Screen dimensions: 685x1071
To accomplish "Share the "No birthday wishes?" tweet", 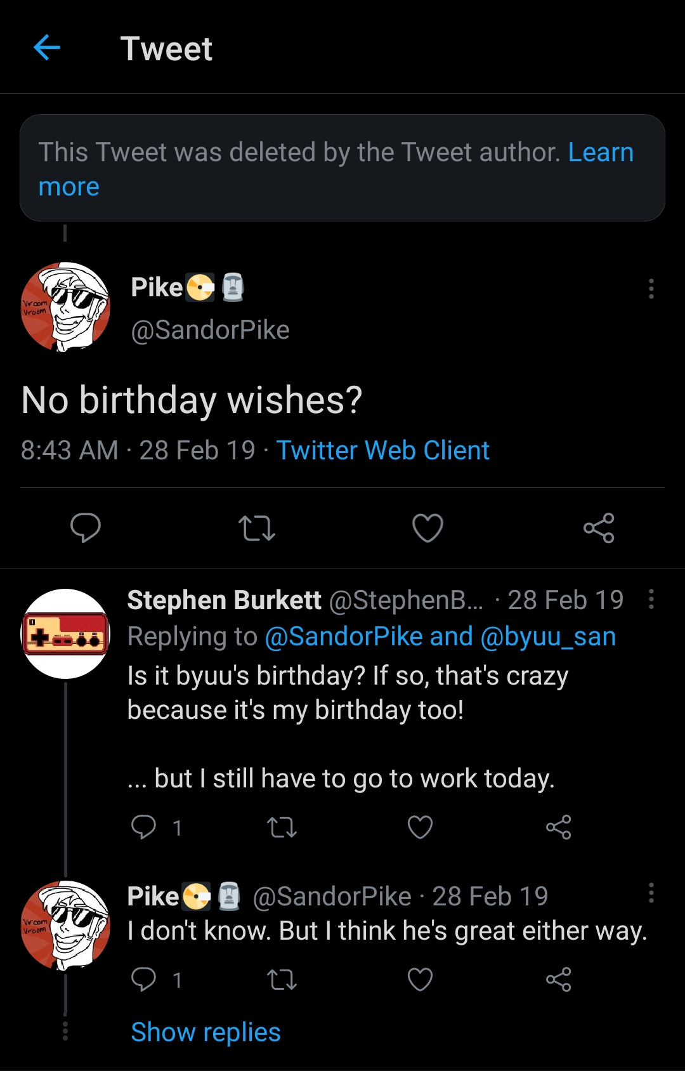I will [599, 528].
